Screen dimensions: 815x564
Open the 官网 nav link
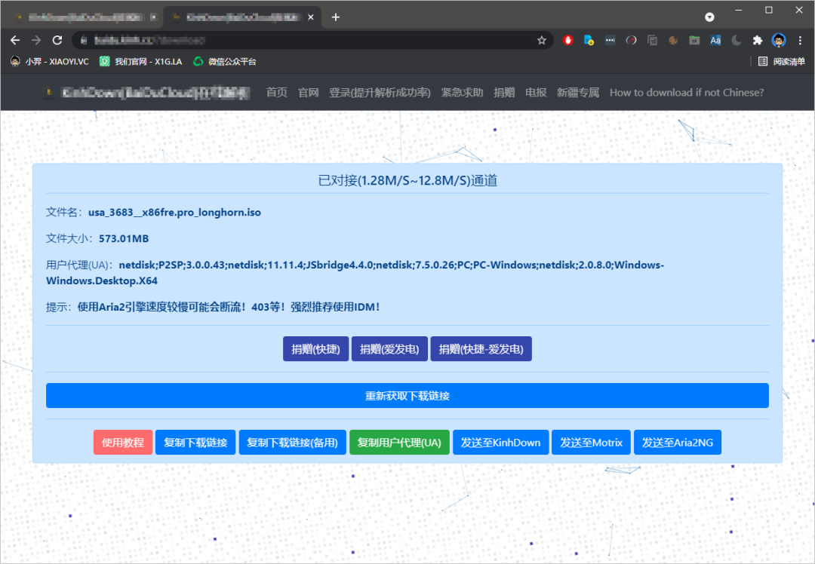tap(308, 93)
